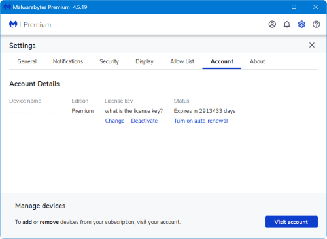Open the notifications bell icon

287,24
